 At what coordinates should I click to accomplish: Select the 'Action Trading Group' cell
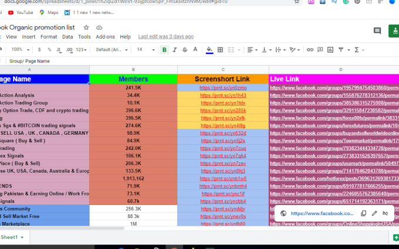click(x=45, y=103)
